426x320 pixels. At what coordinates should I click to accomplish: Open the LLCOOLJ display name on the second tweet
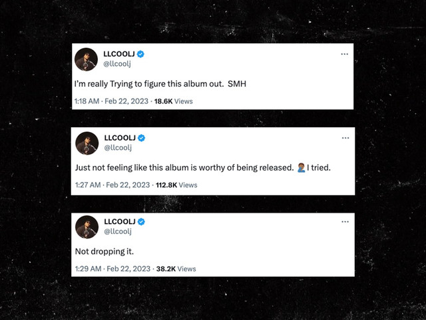click(120, 138)
